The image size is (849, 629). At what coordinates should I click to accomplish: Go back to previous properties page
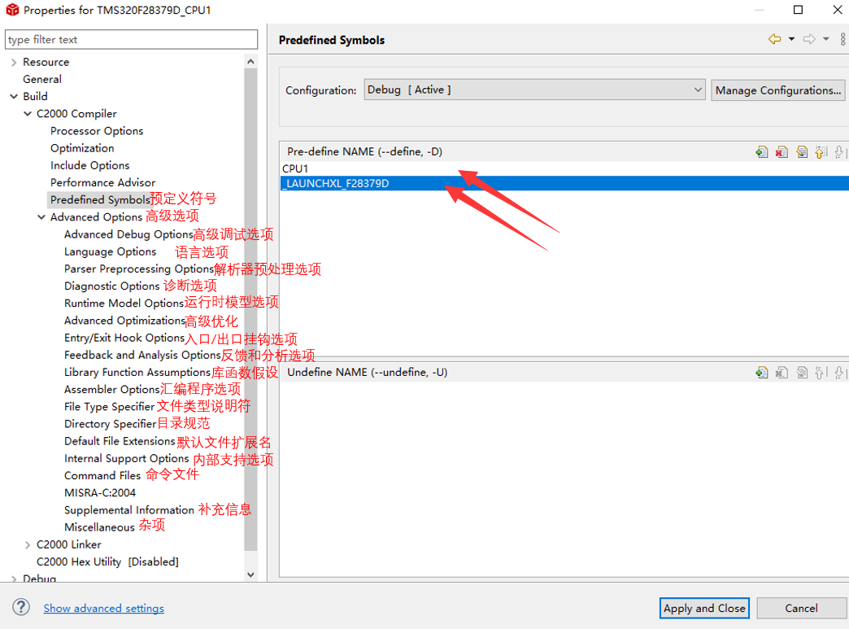pos(775,39)
